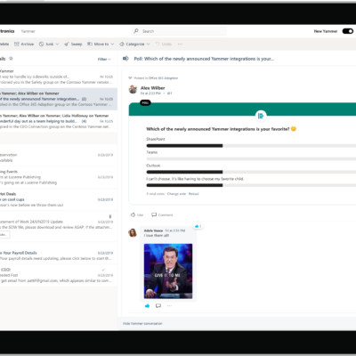Click the Sweep toolbar button
356x356 pixels.
(x=73, y=44)
